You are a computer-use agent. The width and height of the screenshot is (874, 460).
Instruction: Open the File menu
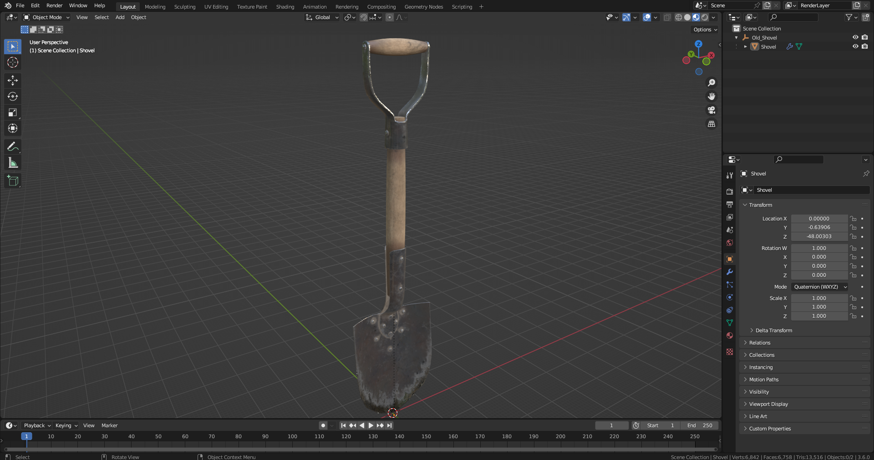click(20, 5)
